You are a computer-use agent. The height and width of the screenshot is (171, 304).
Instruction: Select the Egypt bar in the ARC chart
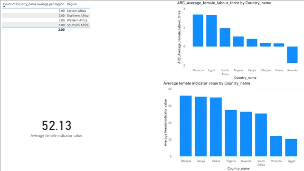(x=211, y=31)
